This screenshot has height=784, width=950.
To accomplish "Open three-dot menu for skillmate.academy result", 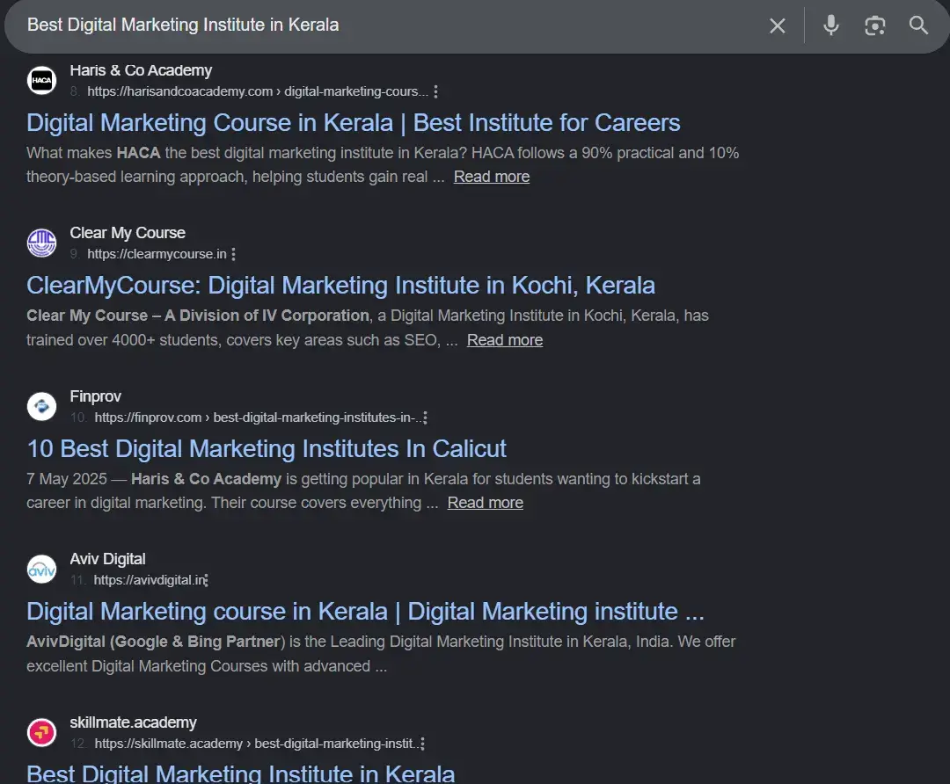I will [422, 744].
